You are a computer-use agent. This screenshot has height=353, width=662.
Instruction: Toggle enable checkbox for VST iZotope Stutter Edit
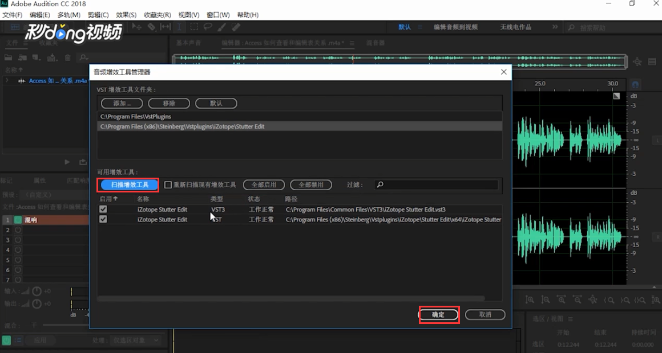point(103,219)
